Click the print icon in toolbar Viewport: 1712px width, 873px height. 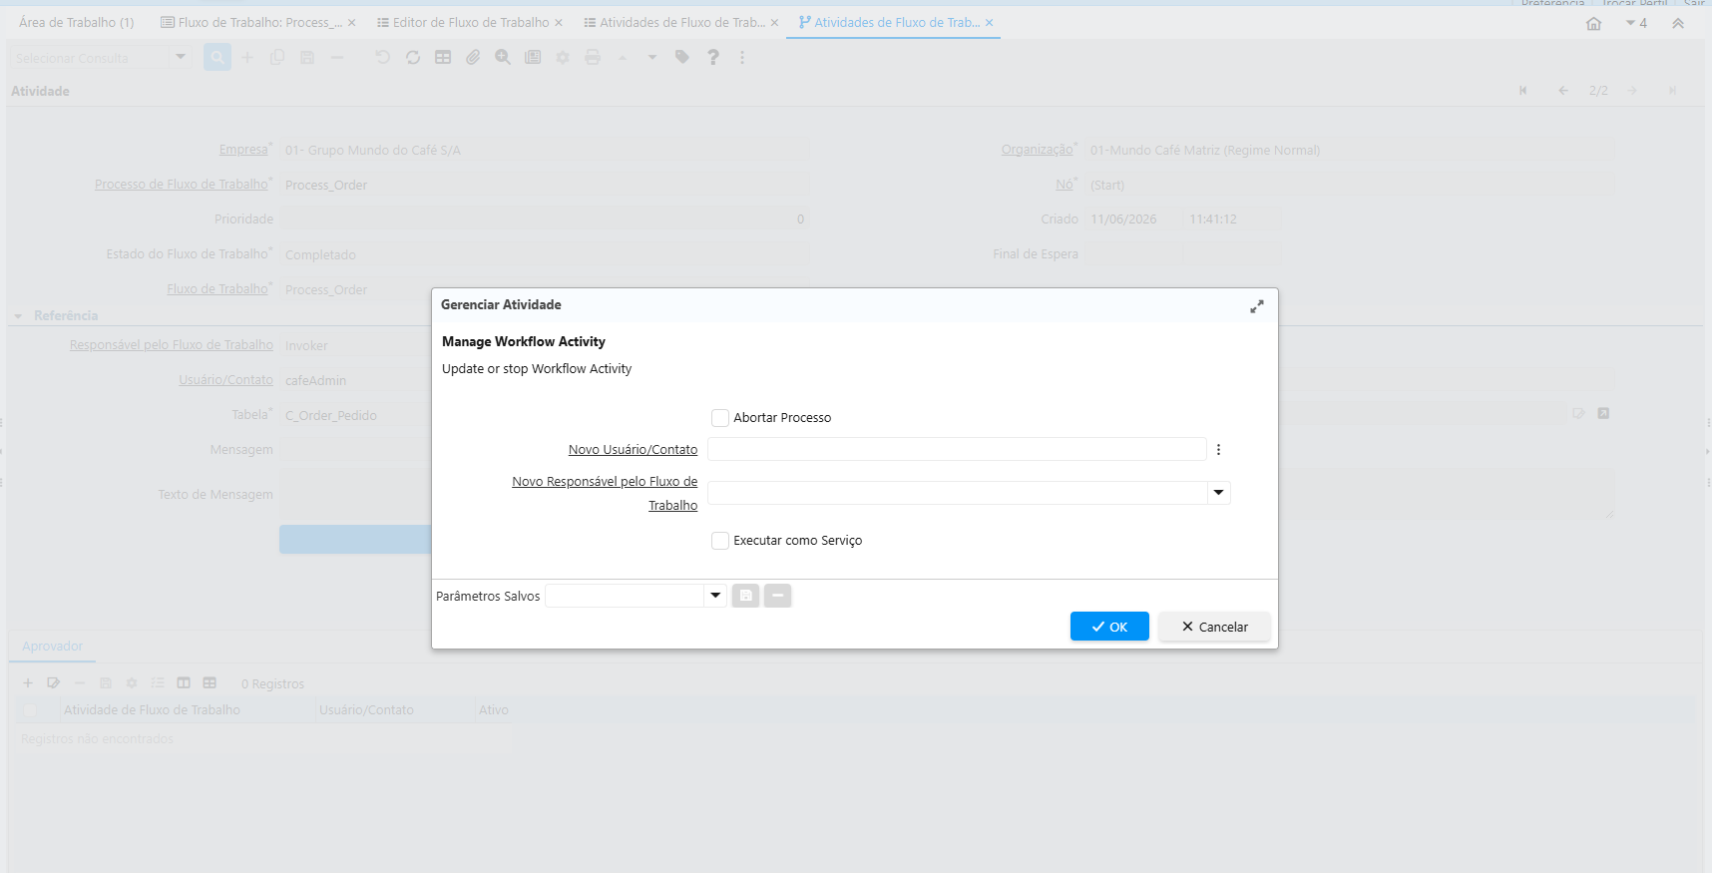pyautogui.click(x=593, y=58)
